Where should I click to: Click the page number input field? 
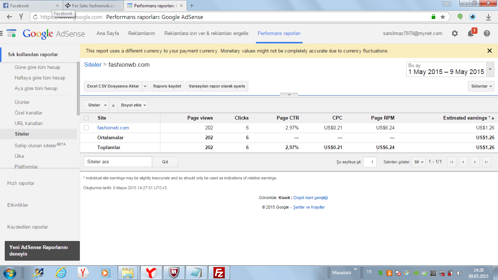pos(370,162)
